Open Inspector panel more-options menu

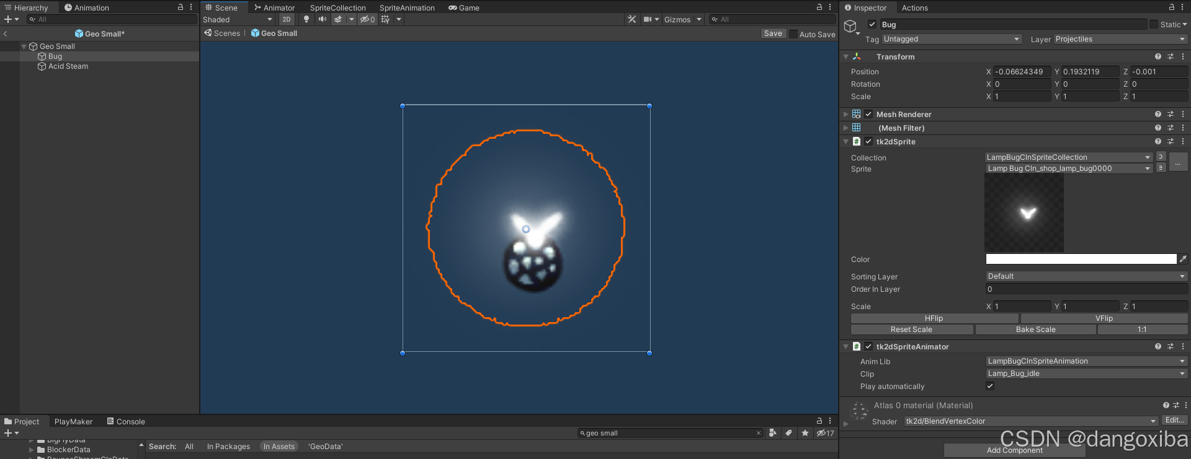(x=1182, y=7)
